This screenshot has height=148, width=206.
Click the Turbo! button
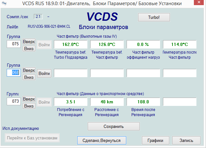(154, 17)
